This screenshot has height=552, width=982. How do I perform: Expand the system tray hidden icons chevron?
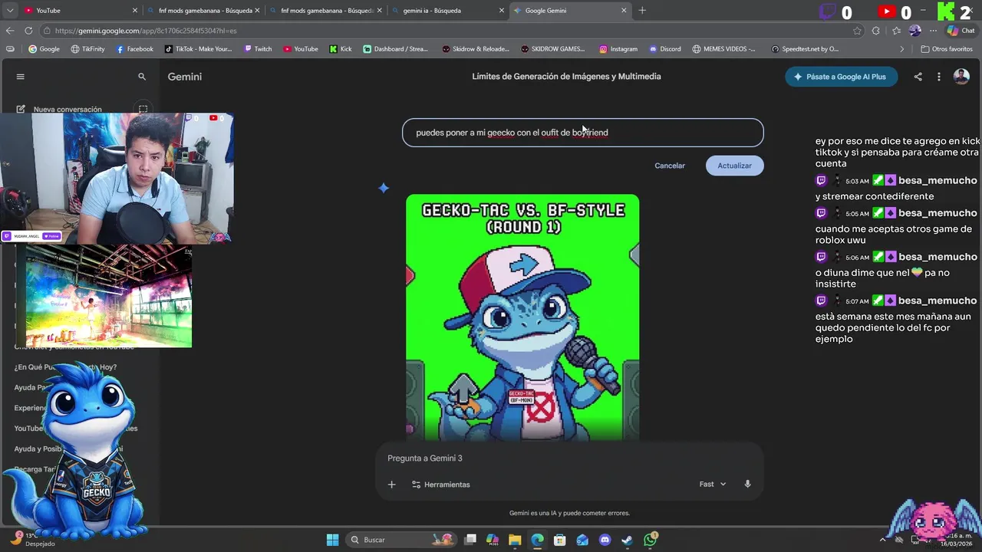pyautogui.click(x=882, y=540)
